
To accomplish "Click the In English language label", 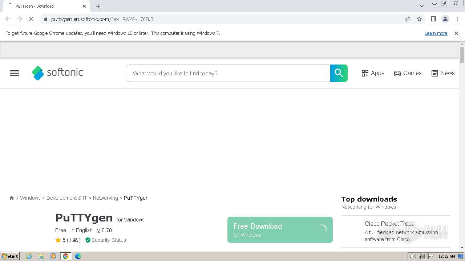I will [81, 230].
